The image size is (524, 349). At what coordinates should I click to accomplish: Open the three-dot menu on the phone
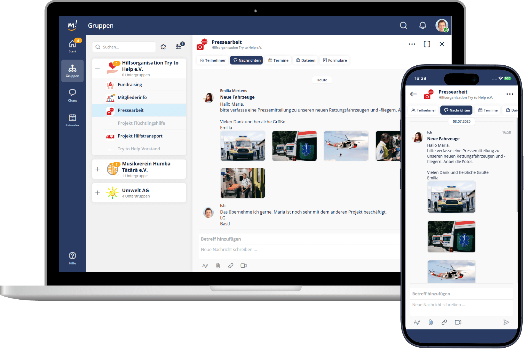click(x=510, y=94)
